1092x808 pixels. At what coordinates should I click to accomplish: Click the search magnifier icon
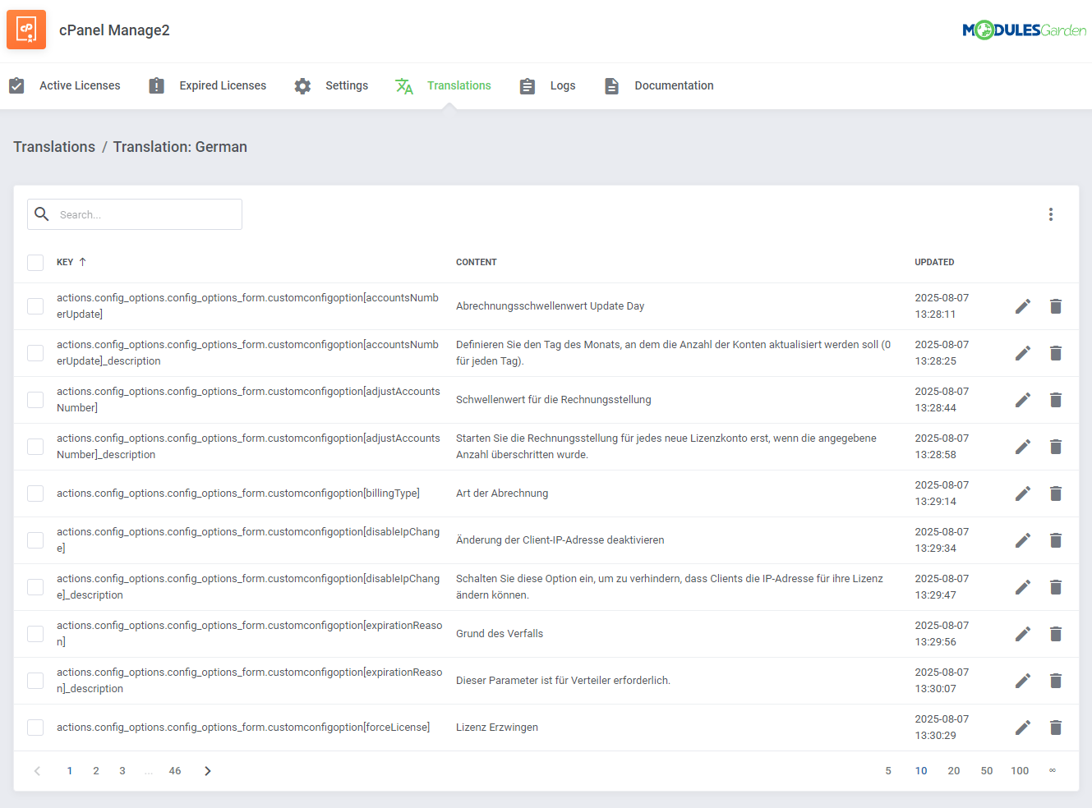click(x=41, y=214)
